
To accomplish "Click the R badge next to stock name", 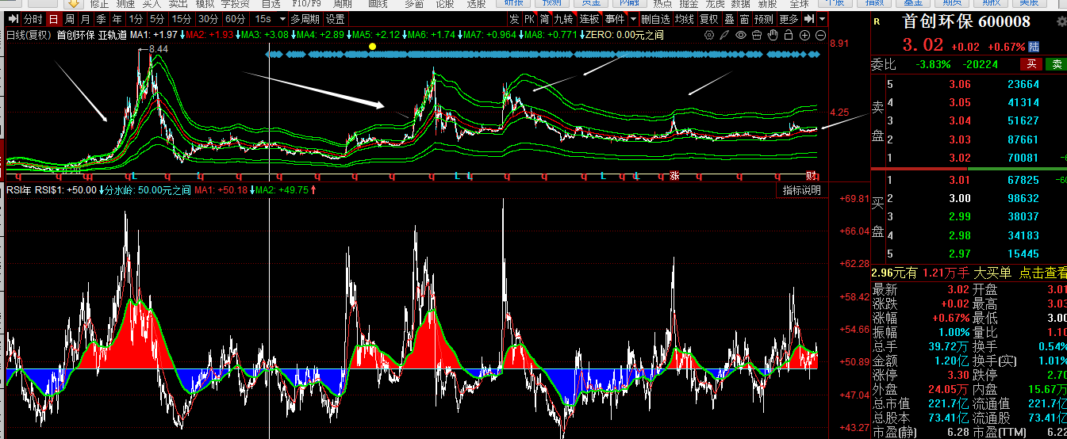I will pos(876,22).
